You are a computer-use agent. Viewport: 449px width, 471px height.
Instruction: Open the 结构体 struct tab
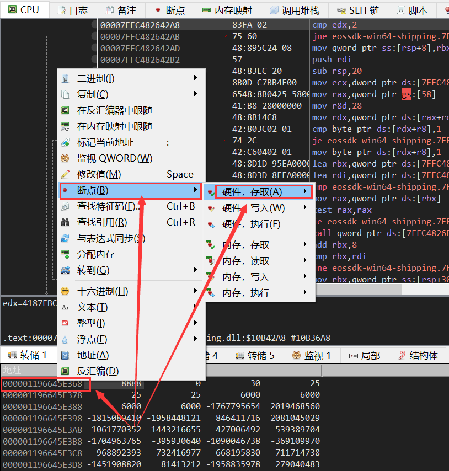click(x=418, y=356)
